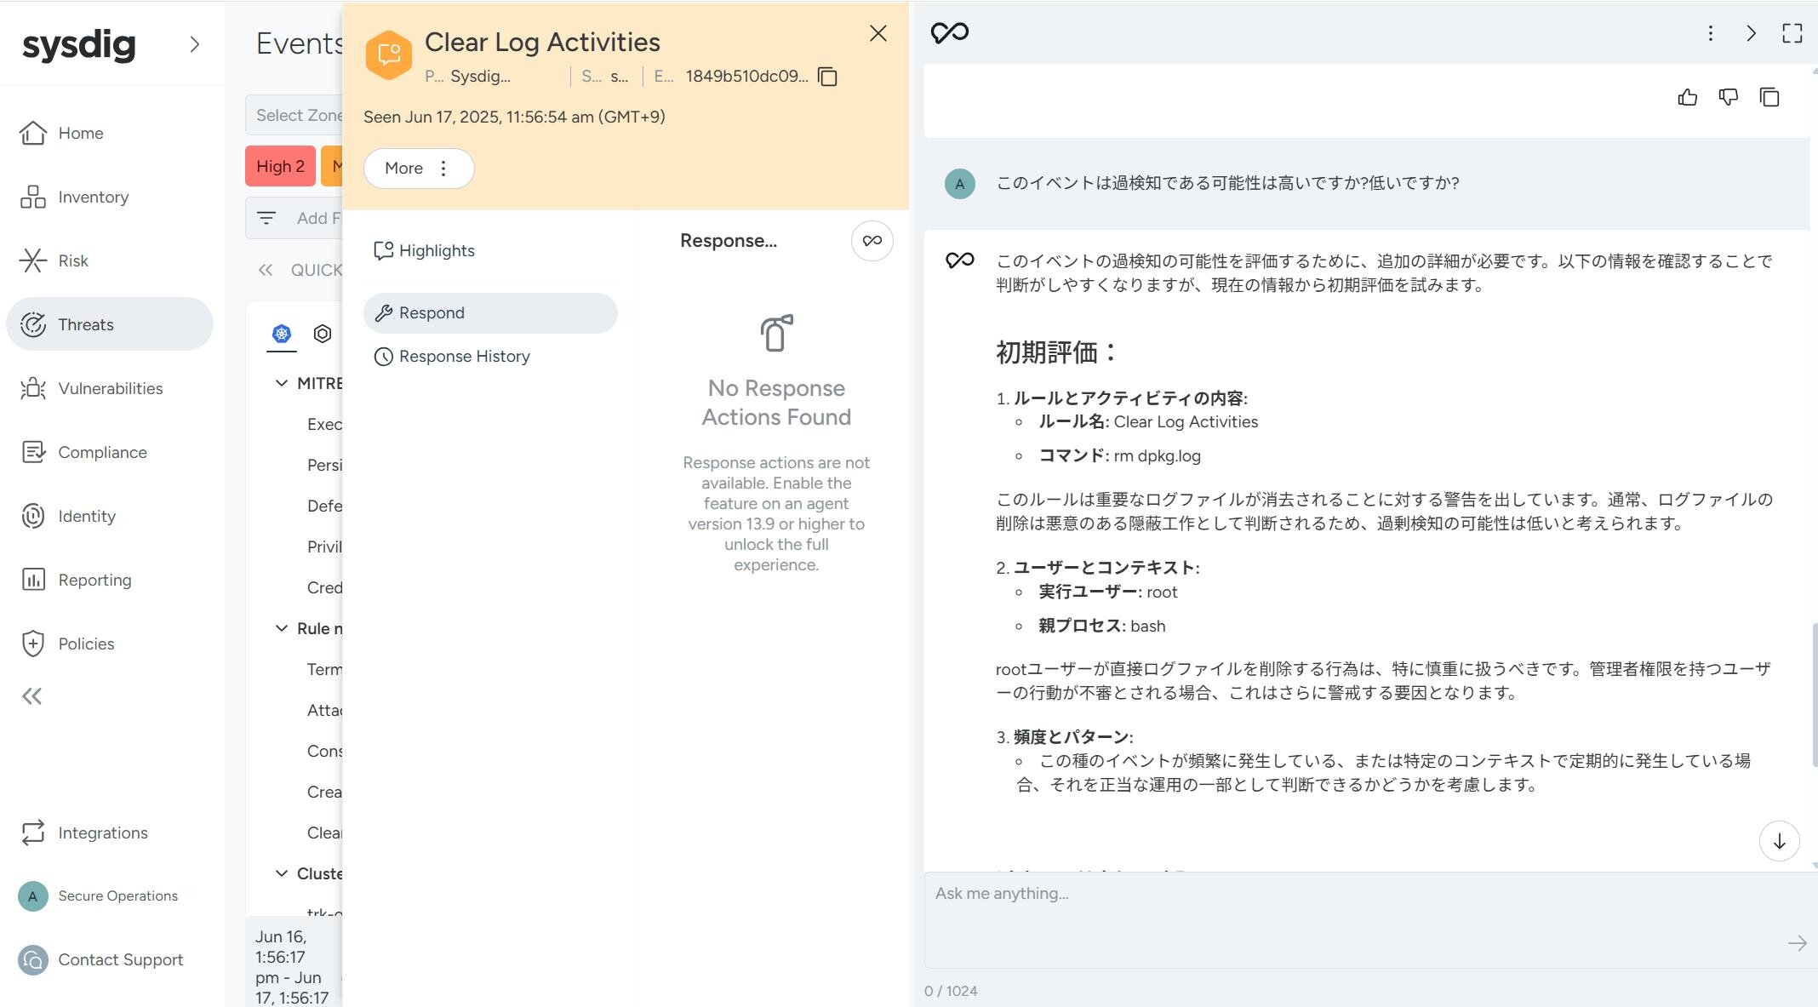The width and height of the screenshot is (1818, 1007).
Task: Open the More actions dropdown
Action: pyautogui.click(x=418, y=169)
